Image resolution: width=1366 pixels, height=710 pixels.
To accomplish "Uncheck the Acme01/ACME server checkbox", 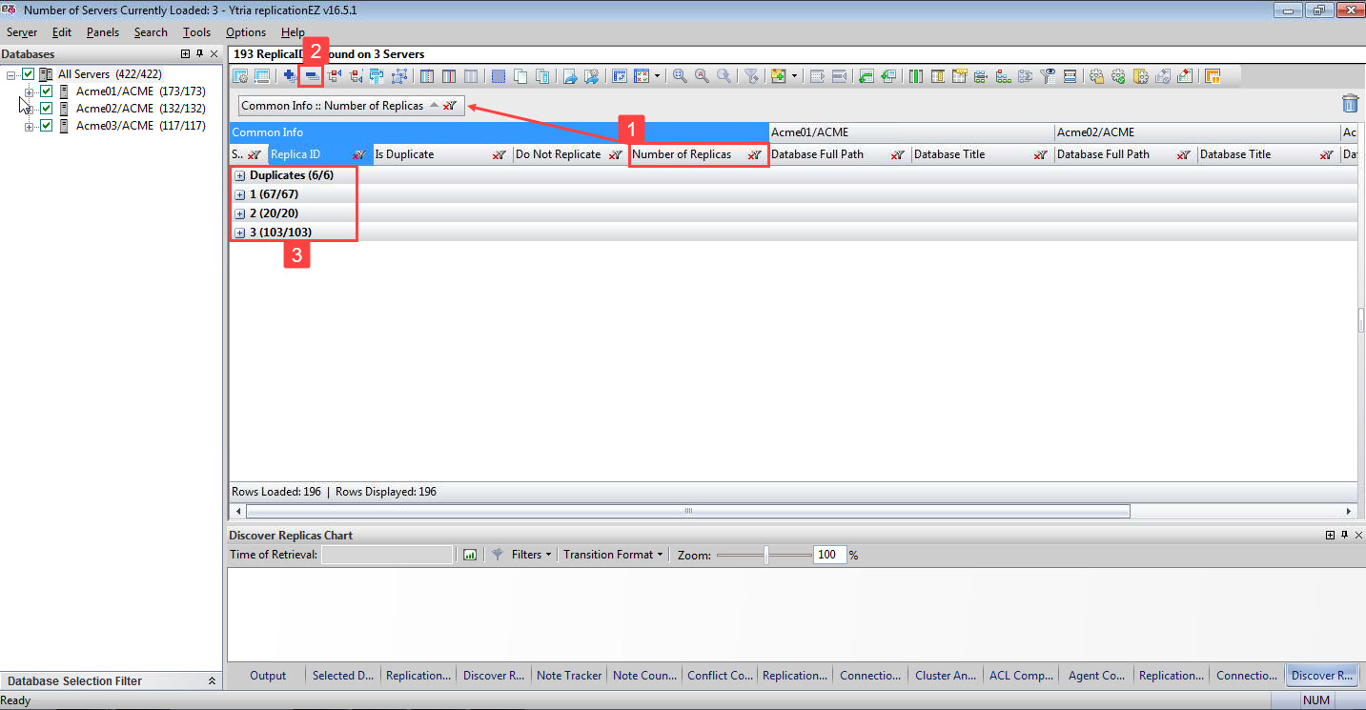I will point(45,91).
